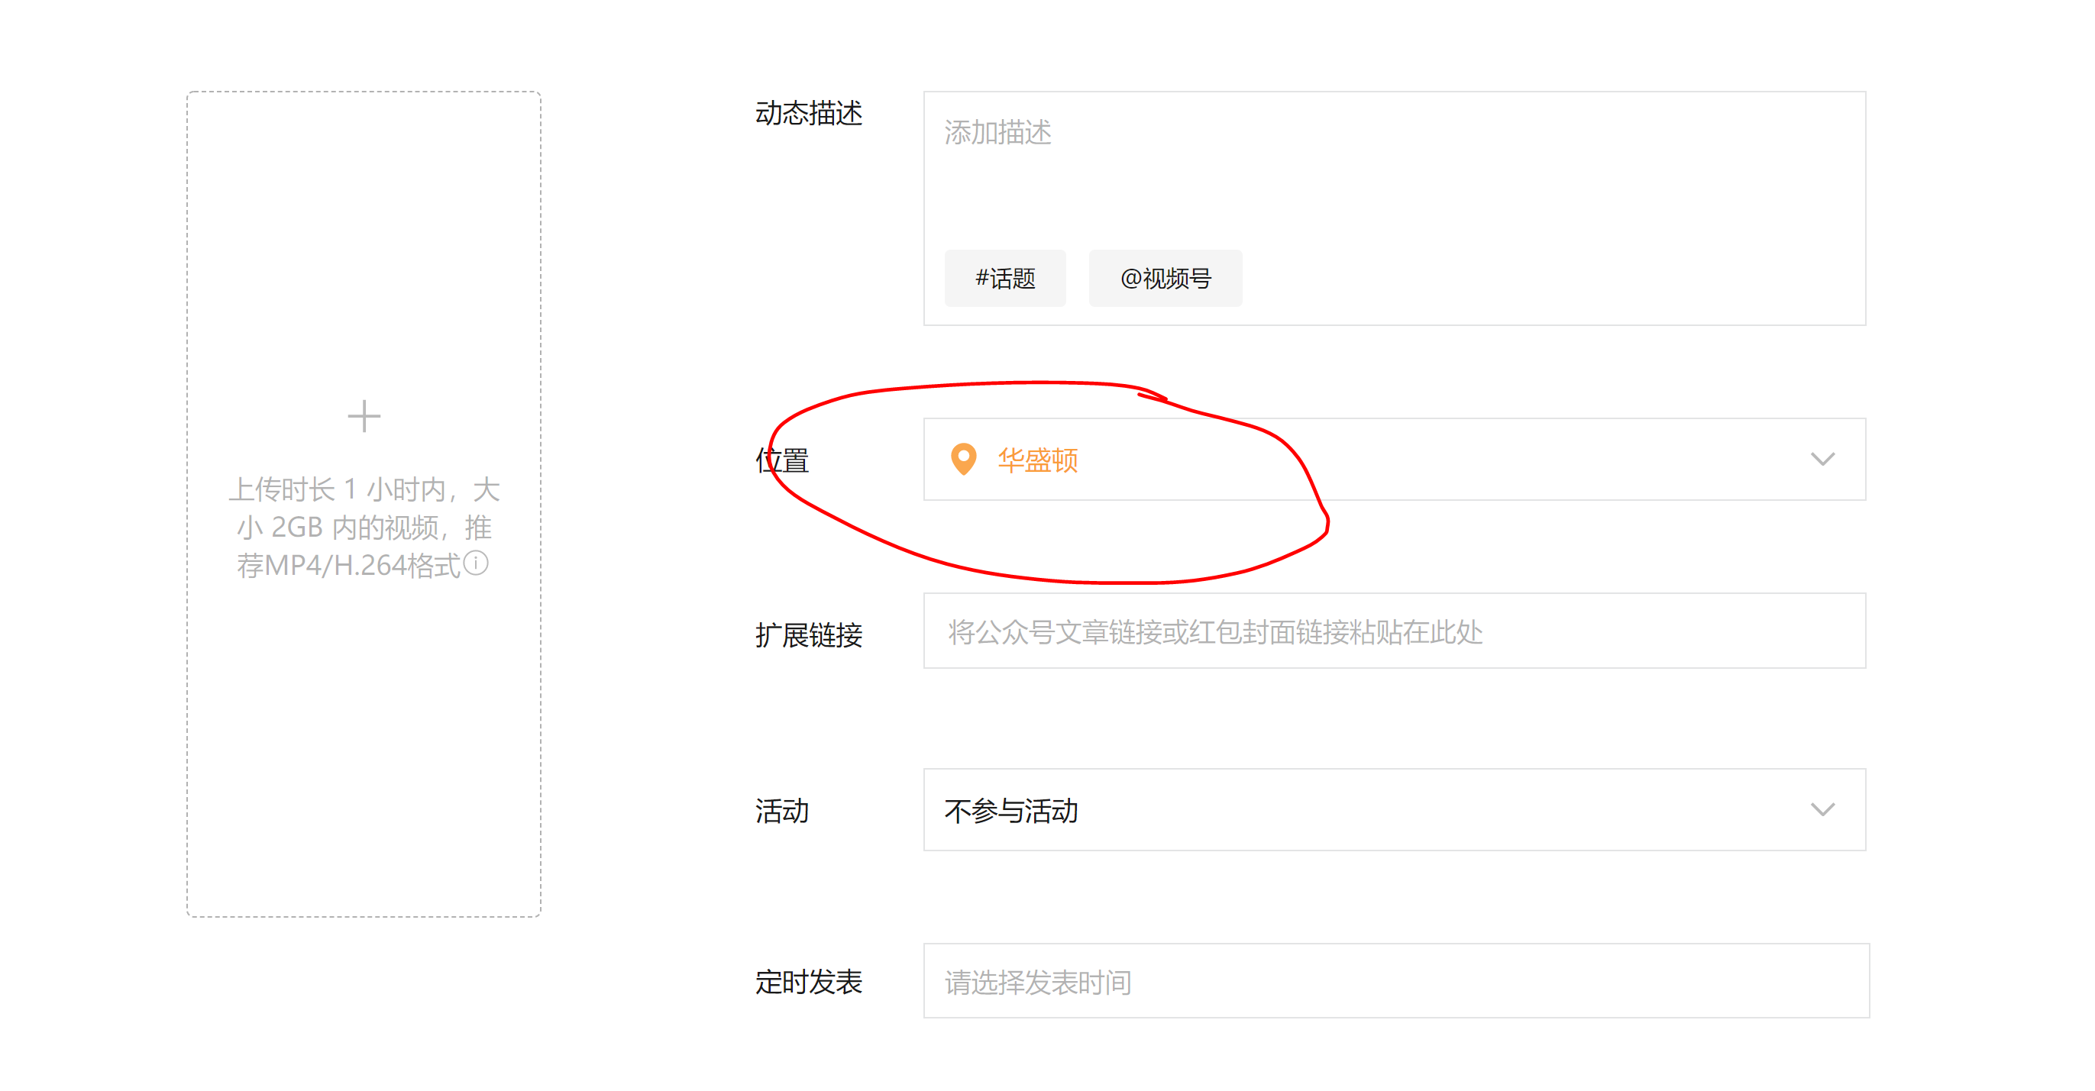This screenshot has height=1091, width=2095.
Task: Click the info icon beside MP4/H.264 format text
Action: click(476, 563)
